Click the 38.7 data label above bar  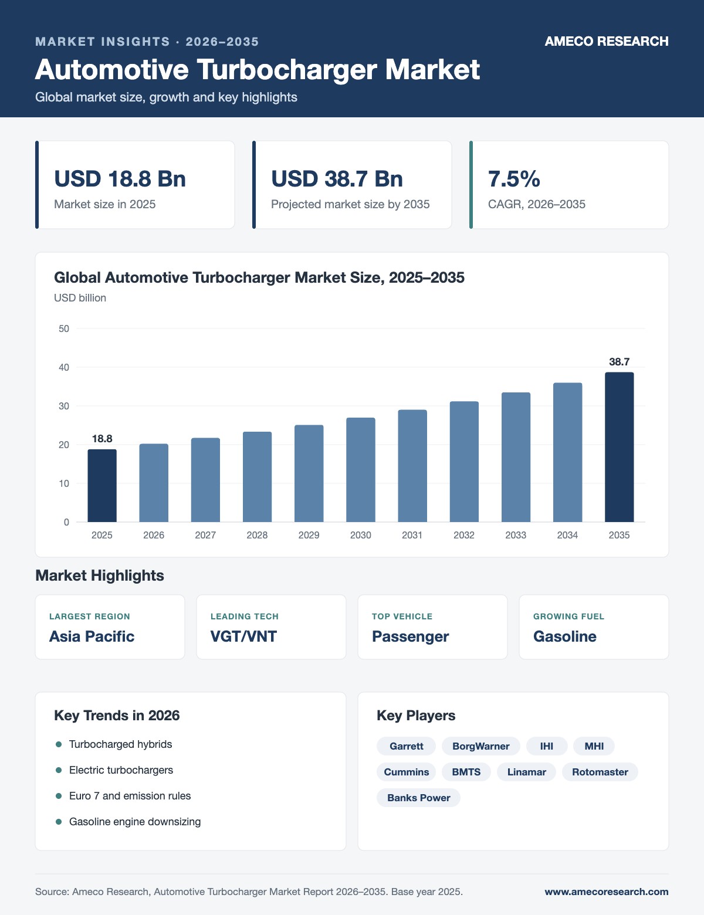[x=620, y=362]
